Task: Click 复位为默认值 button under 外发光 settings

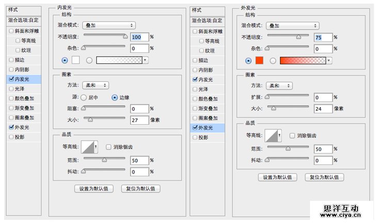Action: (x=324, y=177)
